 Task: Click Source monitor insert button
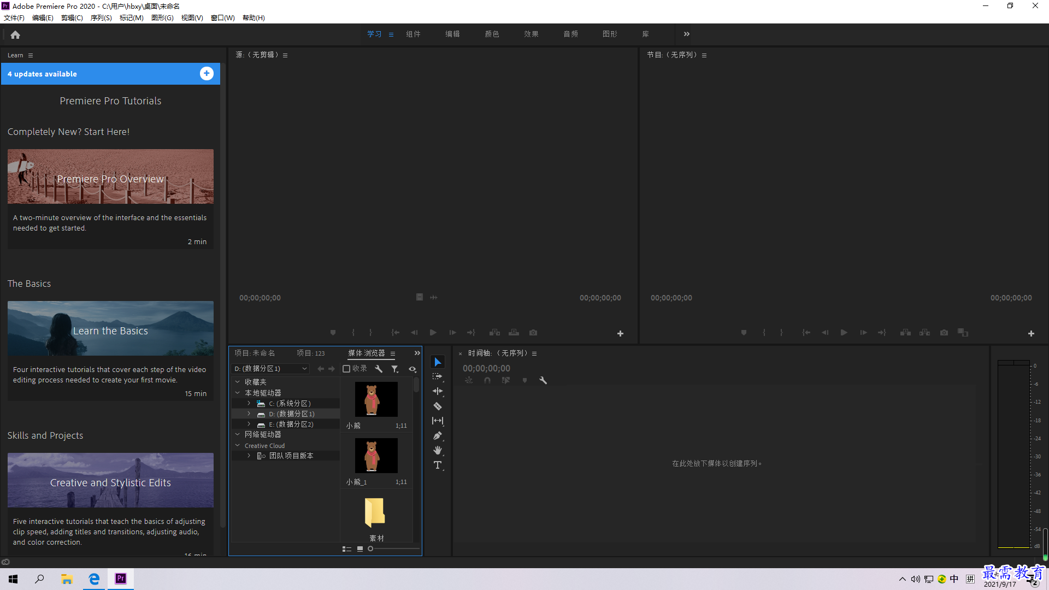(x=495, y=332)
